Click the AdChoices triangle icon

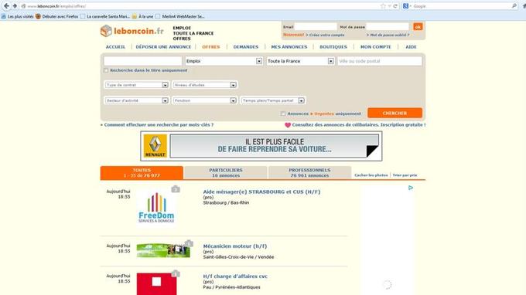[x=411, y=188]
